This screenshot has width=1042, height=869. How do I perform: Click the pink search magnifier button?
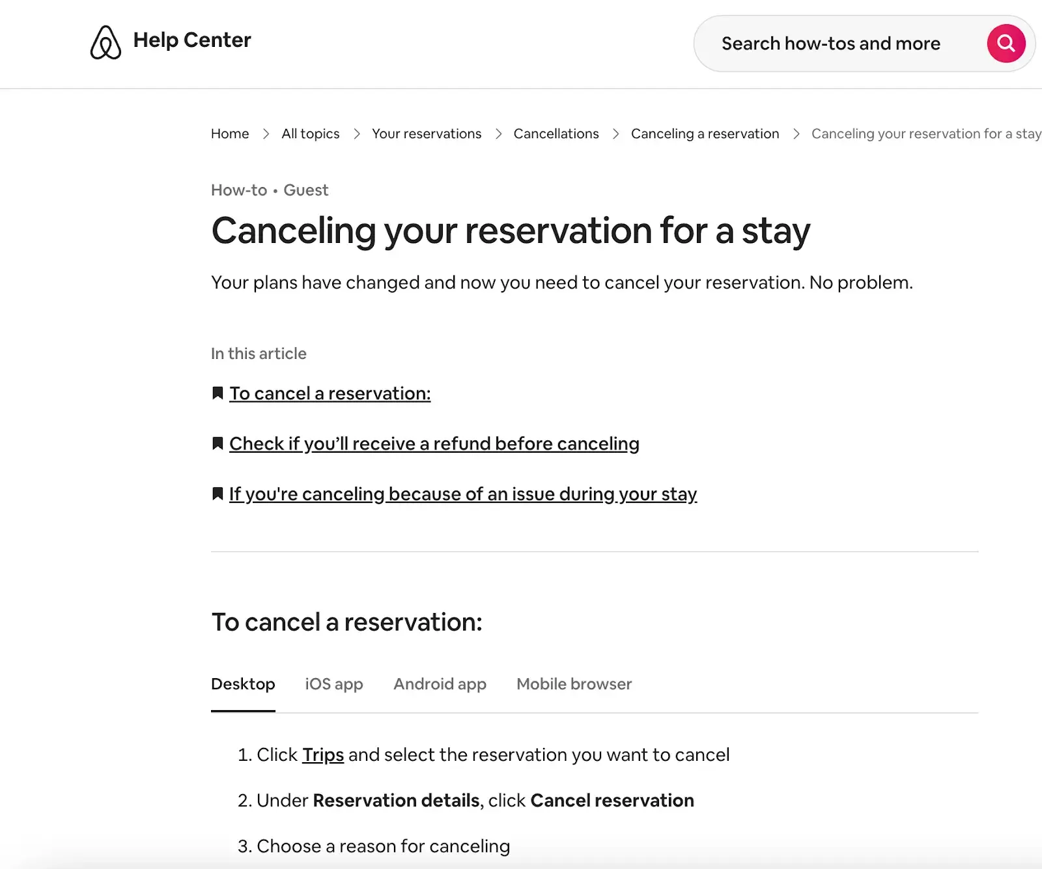1006,44
